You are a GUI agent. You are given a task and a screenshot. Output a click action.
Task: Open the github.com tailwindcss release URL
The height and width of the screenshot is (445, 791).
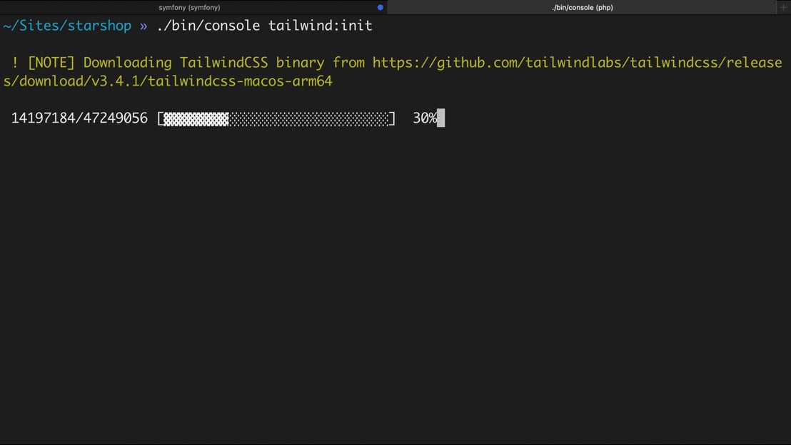tap(393, 71)
